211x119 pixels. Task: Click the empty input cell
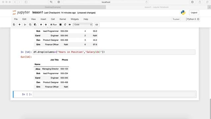(x=114, y=94)
